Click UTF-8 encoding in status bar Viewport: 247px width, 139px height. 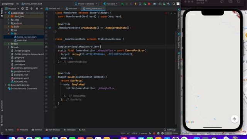click(134, 133)
